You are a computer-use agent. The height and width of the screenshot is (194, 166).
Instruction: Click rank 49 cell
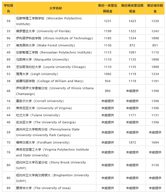[x=8, y=52]
